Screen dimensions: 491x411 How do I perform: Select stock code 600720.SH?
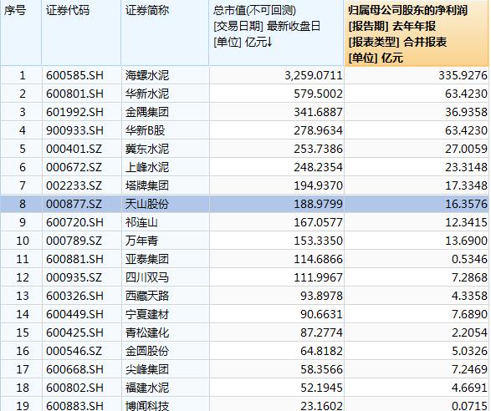tap(74, 222)
